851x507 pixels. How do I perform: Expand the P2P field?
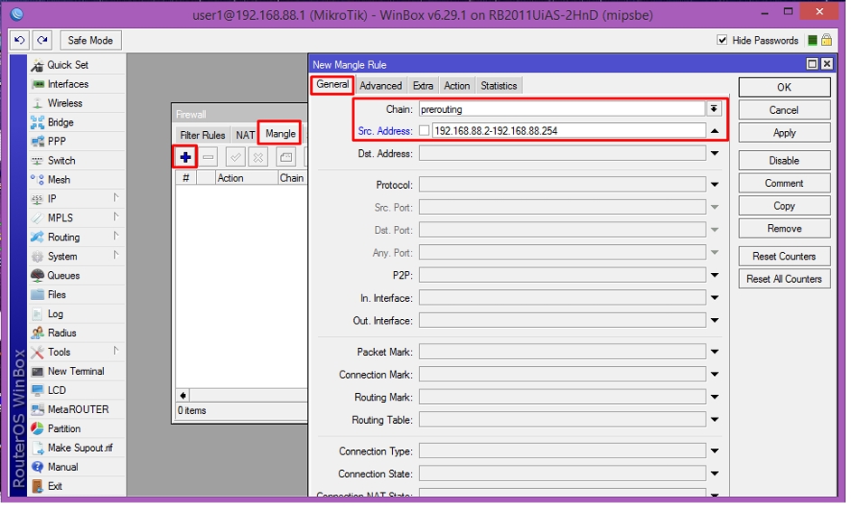click(715, 276)
